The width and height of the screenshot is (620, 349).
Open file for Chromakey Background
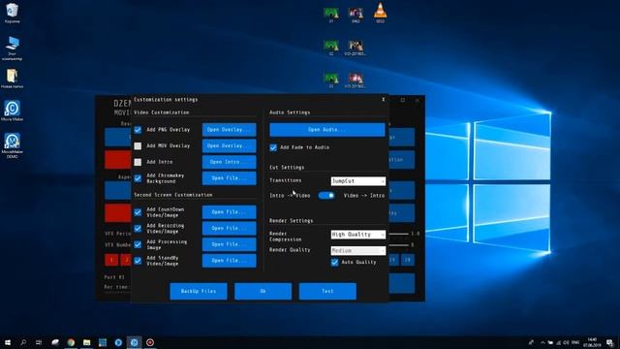[229, 178]
